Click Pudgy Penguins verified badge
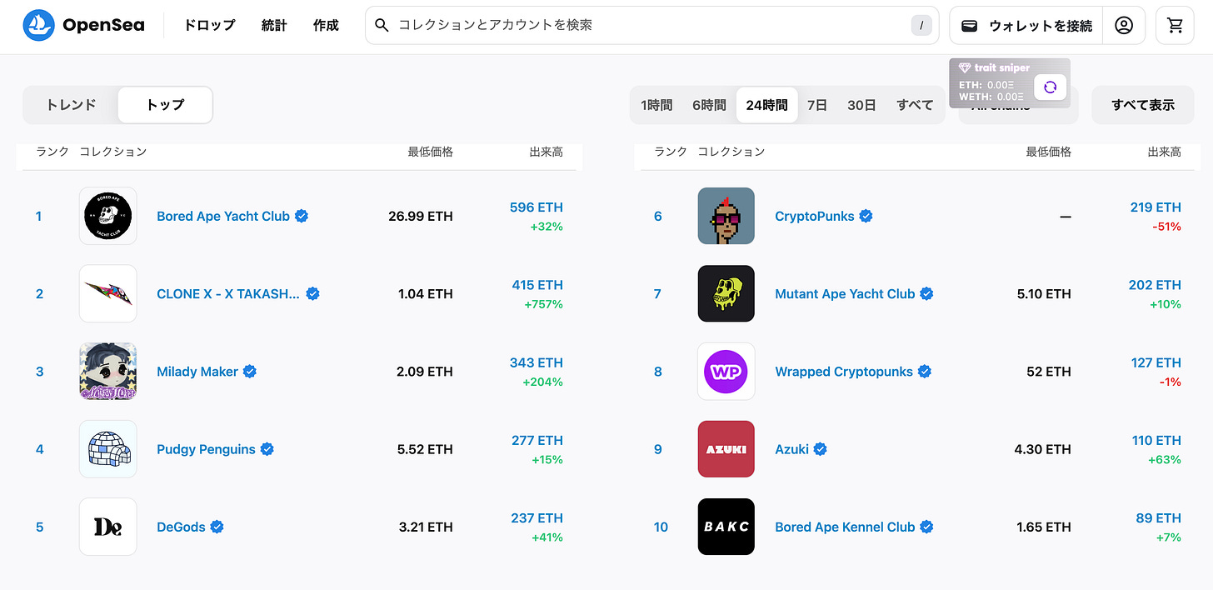Image resolution: width=1213 pixels, height=590 pixels. (267, 449)
